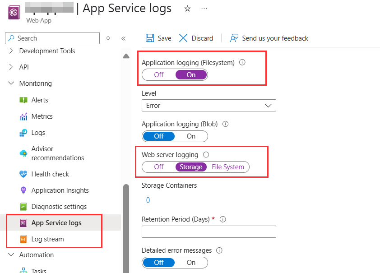Set Web server logging to File System

pos(228,167)
